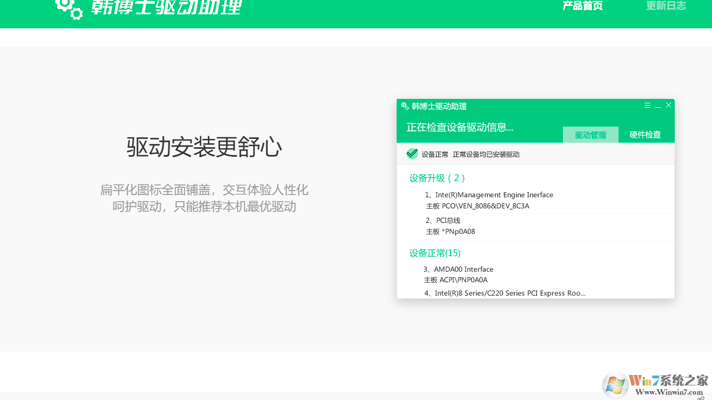This screenshot has height=400, width=712.
Task: Select the 3、AMDA00 Interface entry
Action: (458, 269)
